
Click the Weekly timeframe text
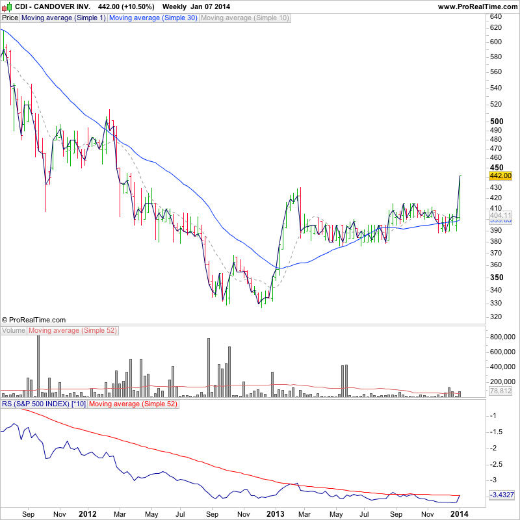[x=174, y=6]
